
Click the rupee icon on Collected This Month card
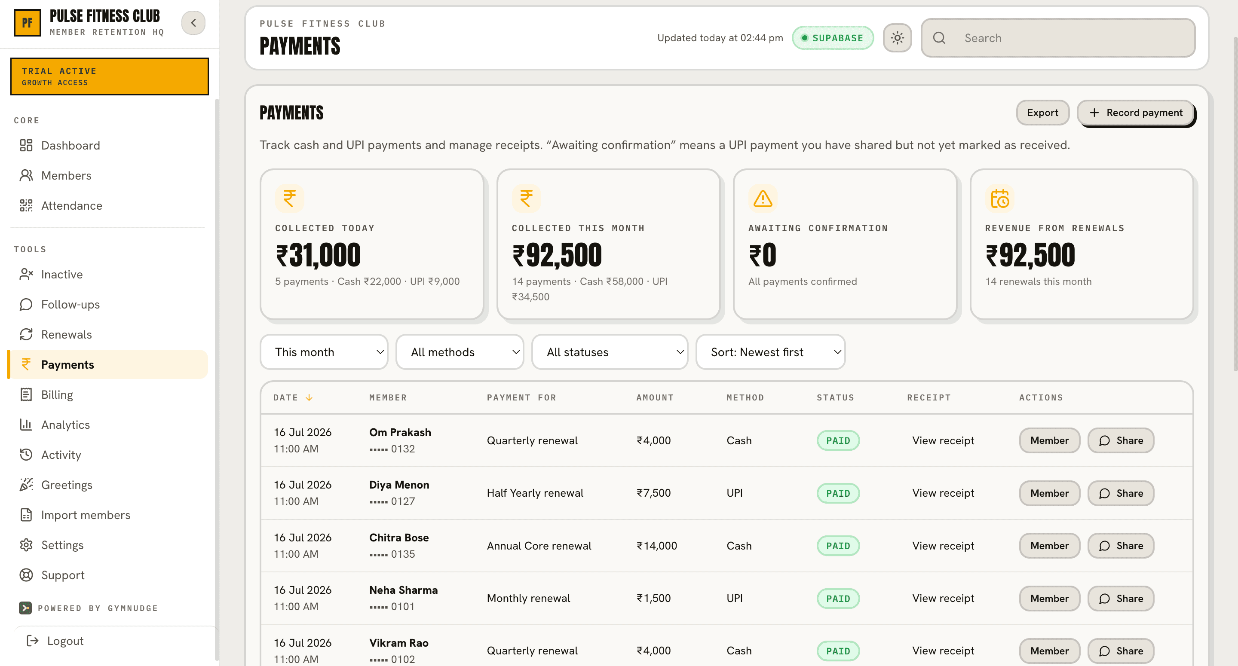click(526, 199)
